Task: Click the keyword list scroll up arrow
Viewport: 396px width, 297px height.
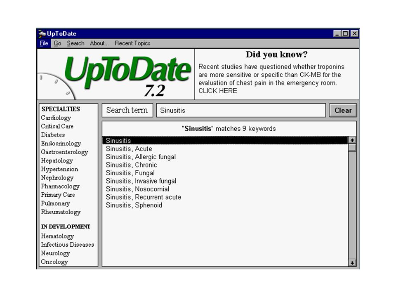Action: click(352, 140)
